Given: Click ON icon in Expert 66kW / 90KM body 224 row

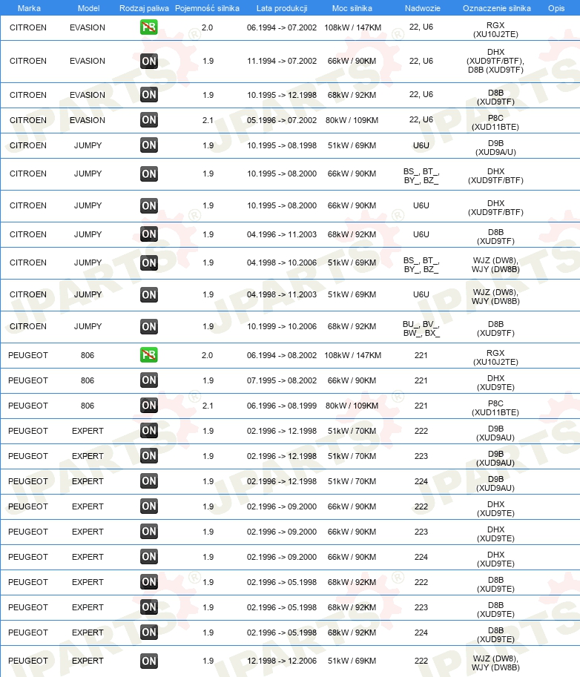Looking at the screenshot, I should pos(148,557).
